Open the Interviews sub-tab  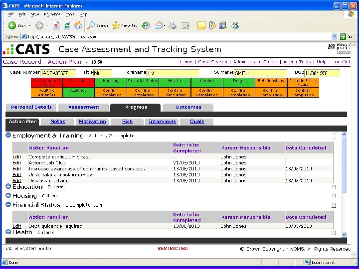point(162,122)
